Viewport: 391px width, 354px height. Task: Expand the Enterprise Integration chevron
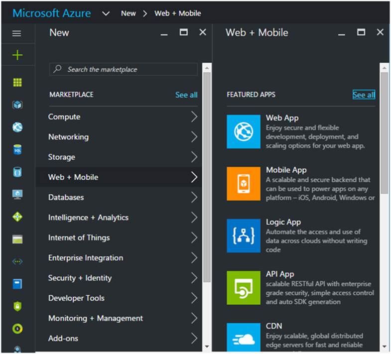tap(194, 258)
